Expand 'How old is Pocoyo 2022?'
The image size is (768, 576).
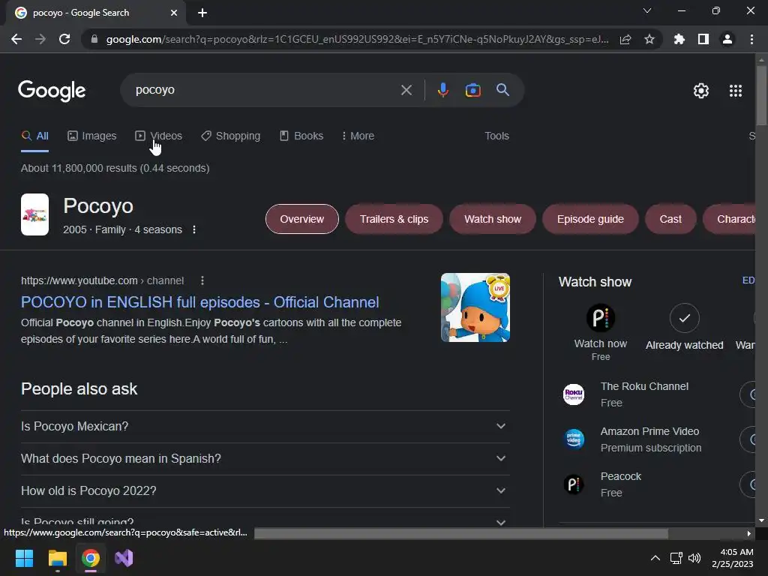(265, 490)
